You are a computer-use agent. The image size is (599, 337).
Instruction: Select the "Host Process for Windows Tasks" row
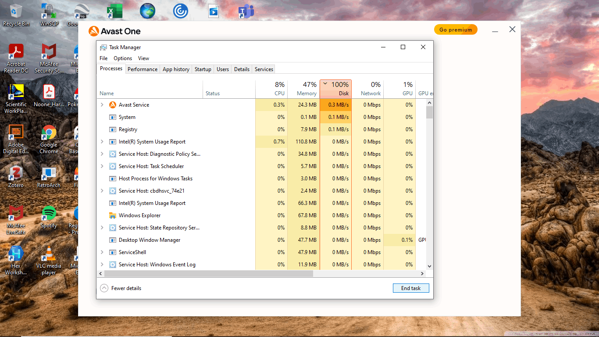261,179
